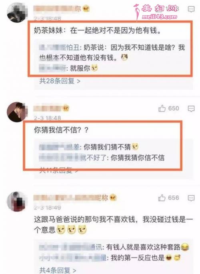Expand the 11 replies under 你猜我信不信

pyautogui.click(x=58, y=170)
